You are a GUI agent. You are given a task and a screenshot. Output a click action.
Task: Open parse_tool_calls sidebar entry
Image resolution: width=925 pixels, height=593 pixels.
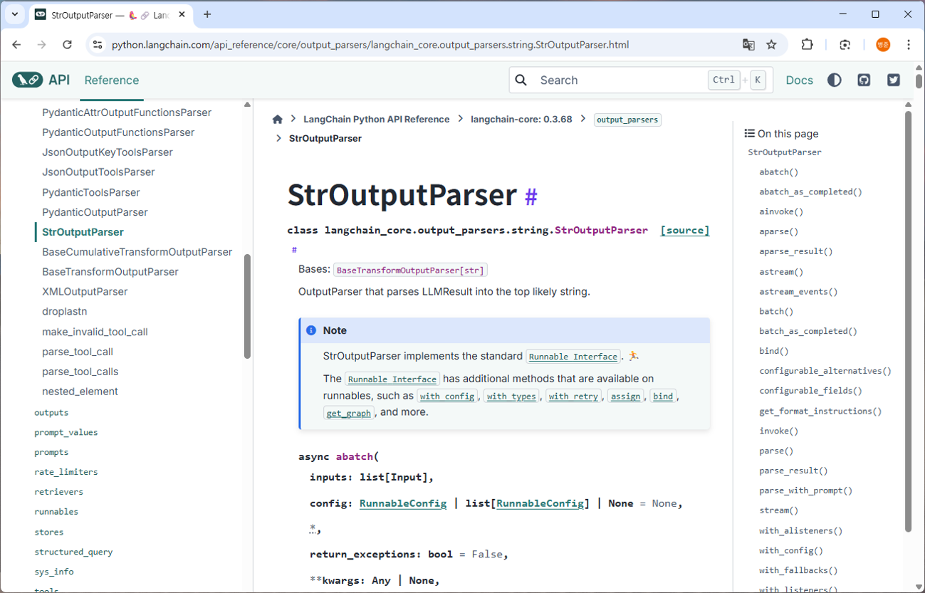80,372
